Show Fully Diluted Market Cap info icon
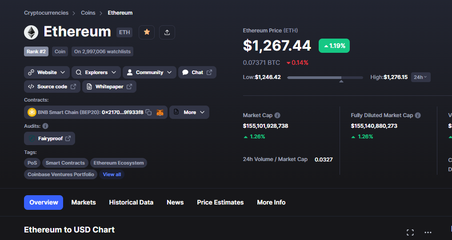 pos(418,115)
